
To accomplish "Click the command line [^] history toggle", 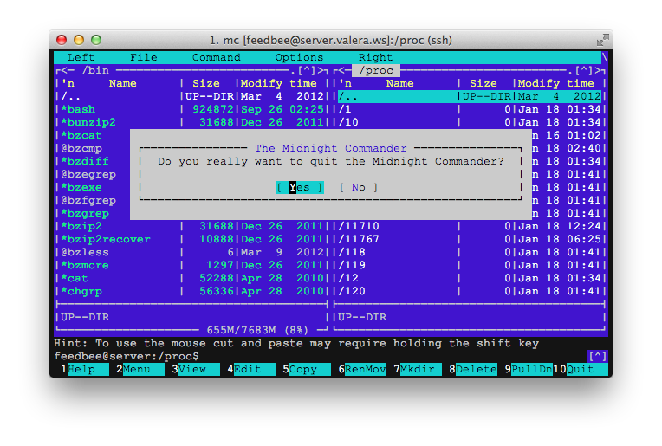I will 597,357.
